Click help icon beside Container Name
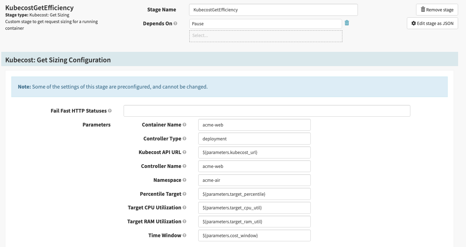 pos(184,125)
